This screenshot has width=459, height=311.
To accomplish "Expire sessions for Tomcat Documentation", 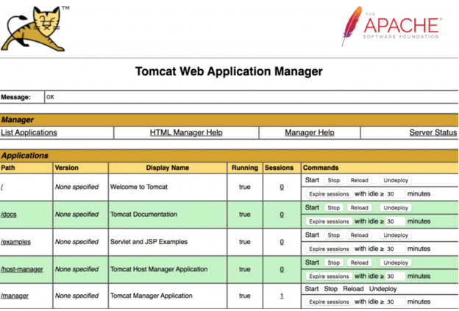I will (329, 221).
